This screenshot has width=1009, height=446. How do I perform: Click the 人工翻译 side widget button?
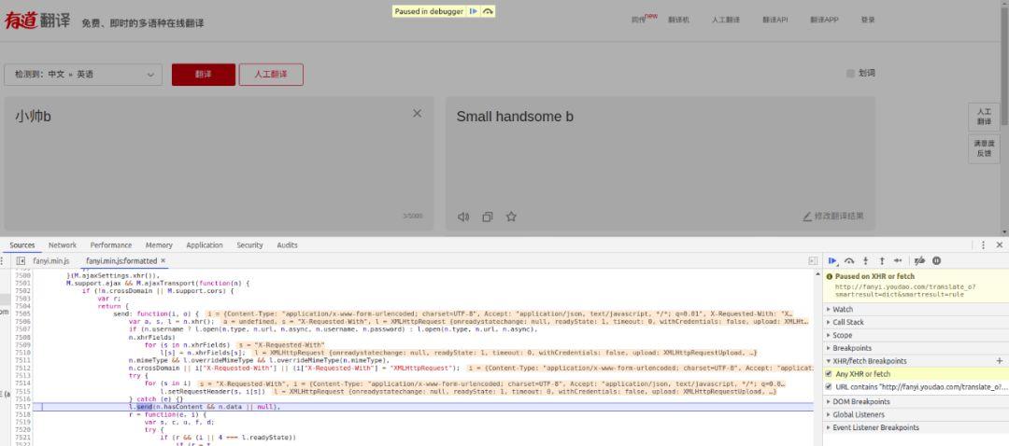(984, 117)
